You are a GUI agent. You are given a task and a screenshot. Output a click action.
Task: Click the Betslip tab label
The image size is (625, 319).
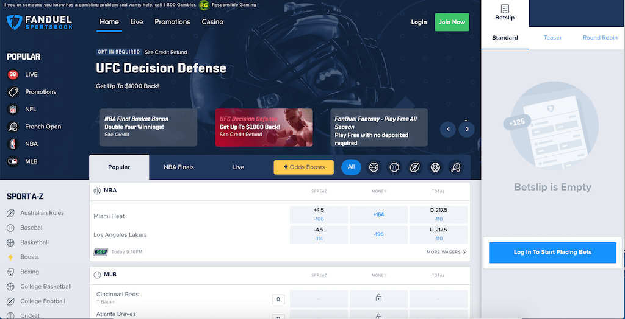[505, 18]
